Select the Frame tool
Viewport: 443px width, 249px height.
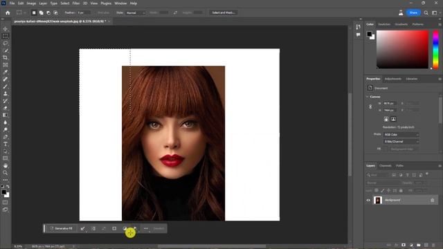[x=5, y=65]
